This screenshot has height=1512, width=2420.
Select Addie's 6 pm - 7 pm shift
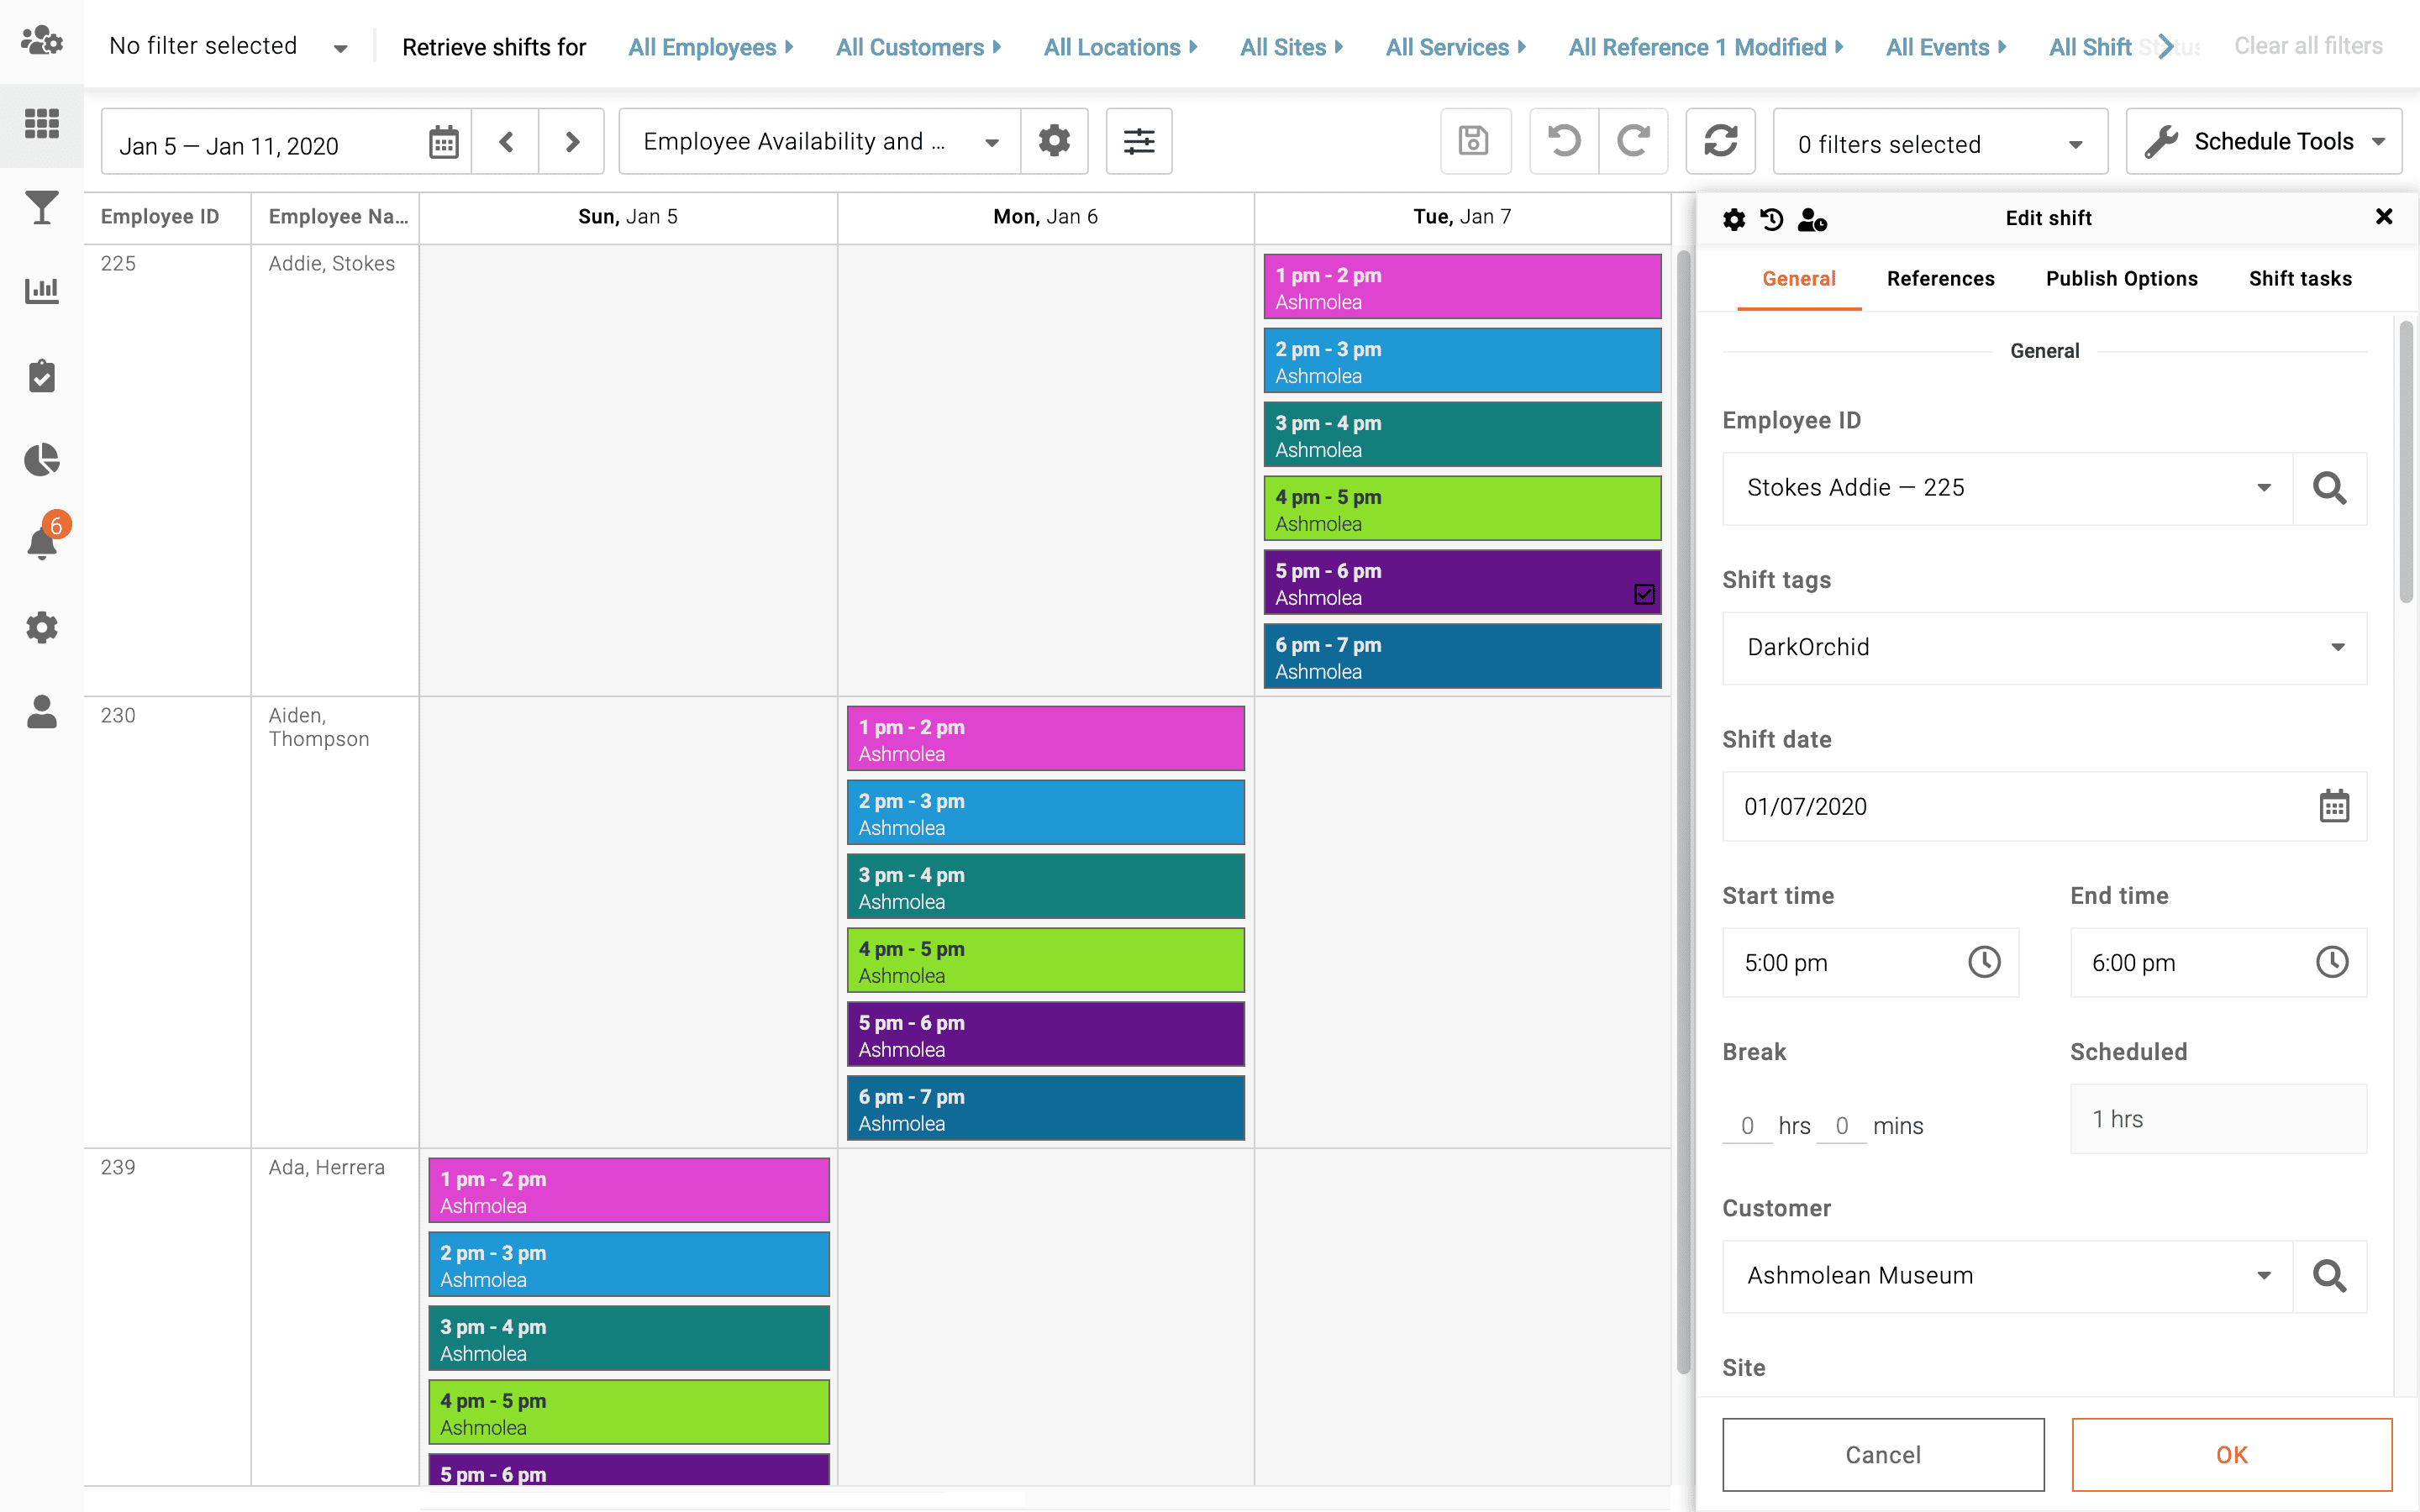(x=1462, y=657)
